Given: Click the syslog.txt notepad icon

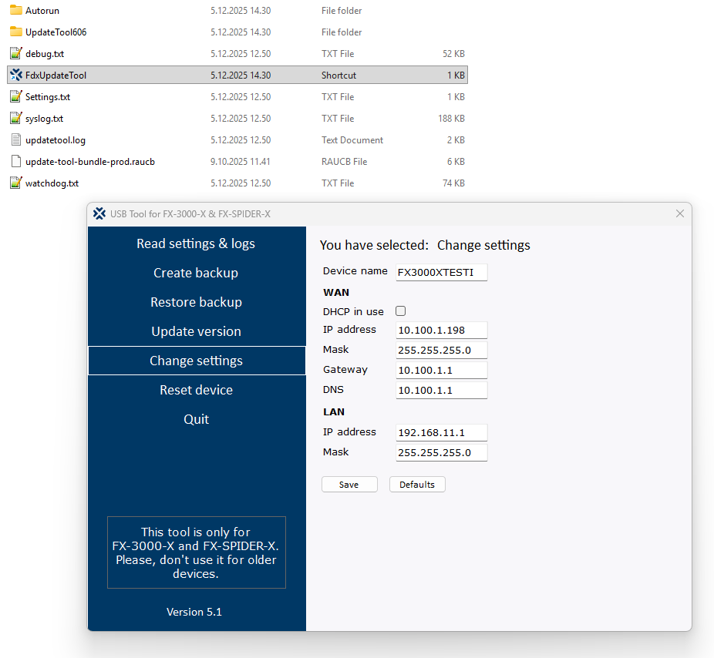Looking at the screenshot, I should [15, 118].
